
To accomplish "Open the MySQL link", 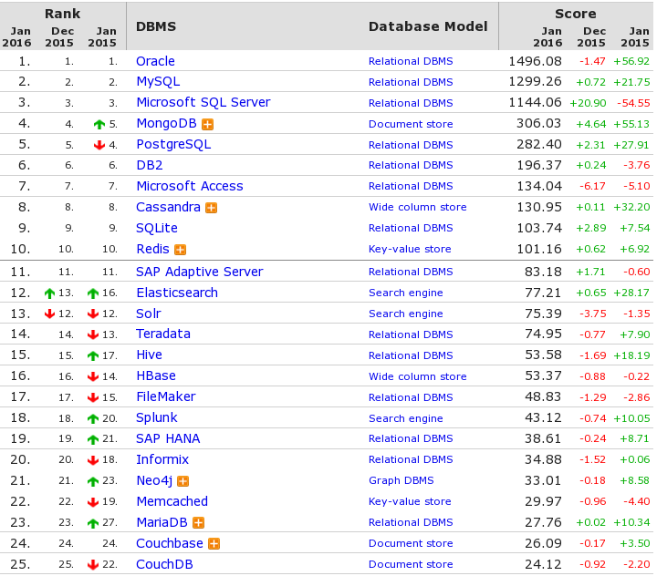I will (158, 82).
